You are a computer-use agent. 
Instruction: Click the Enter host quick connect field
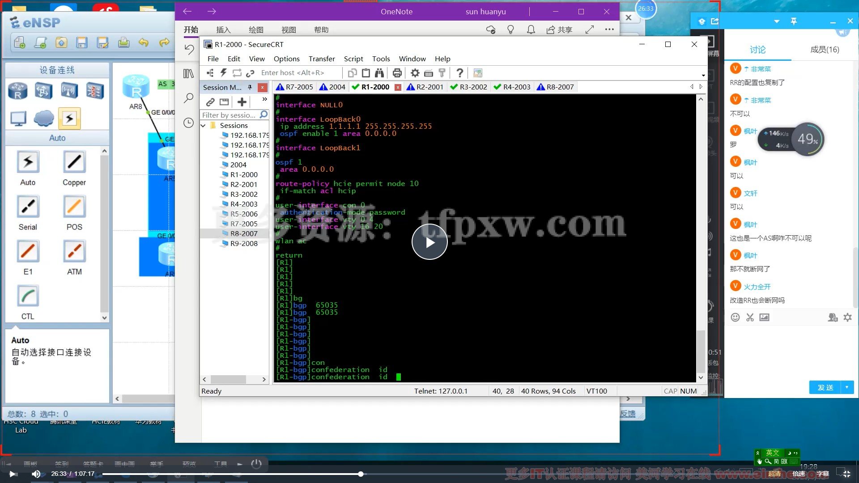click(300, 73)
